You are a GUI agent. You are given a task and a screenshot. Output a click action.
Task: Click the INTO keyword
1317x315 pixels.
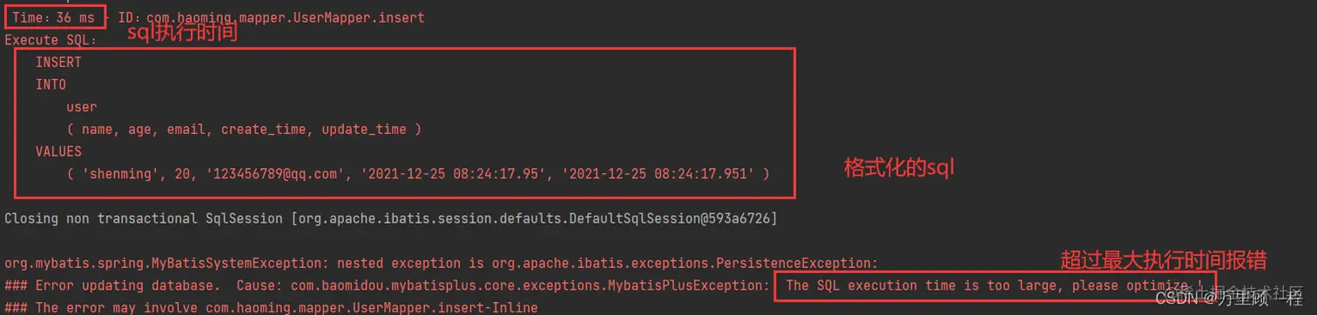click(51, 85)
